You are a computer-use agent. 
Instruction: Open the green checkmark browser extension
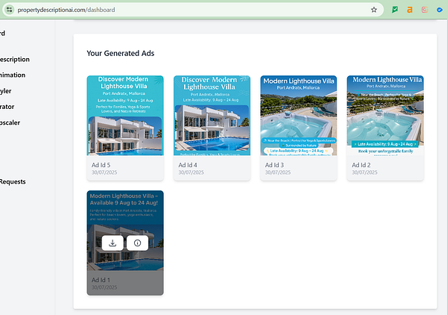(x=395, y=10)
